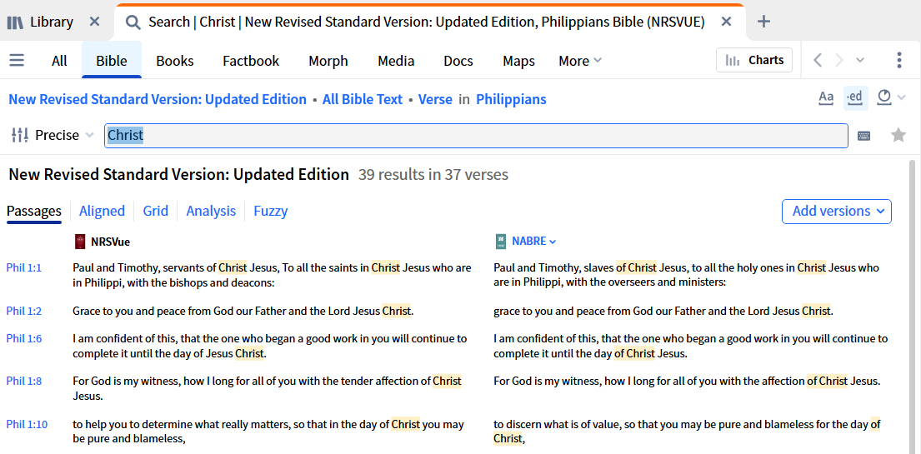
Task: Click the Library tab's books icon
Action: pos(15,22)
